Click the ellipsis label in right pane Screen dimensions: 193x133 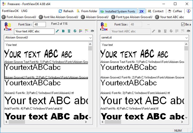click(x=148, y=24)
